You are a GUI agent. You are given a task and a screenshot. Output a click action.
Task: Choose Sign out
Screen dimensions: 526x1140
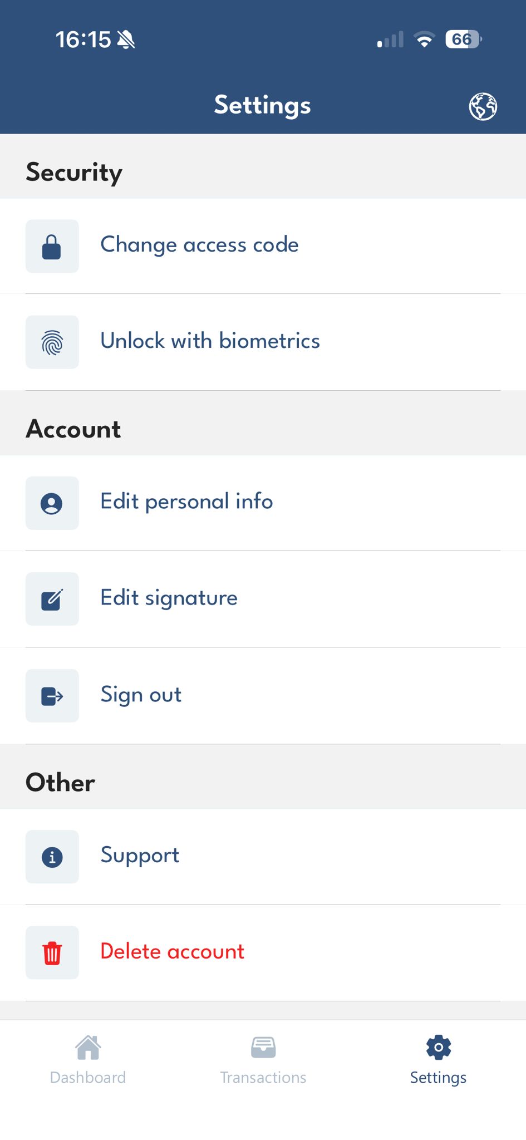[x=140, y=695]
